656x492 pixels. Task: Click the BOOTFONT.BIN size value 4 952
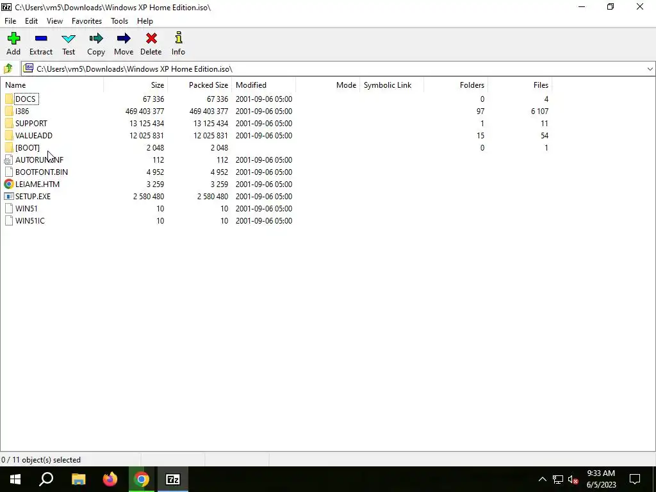click(x=155, y=172)
